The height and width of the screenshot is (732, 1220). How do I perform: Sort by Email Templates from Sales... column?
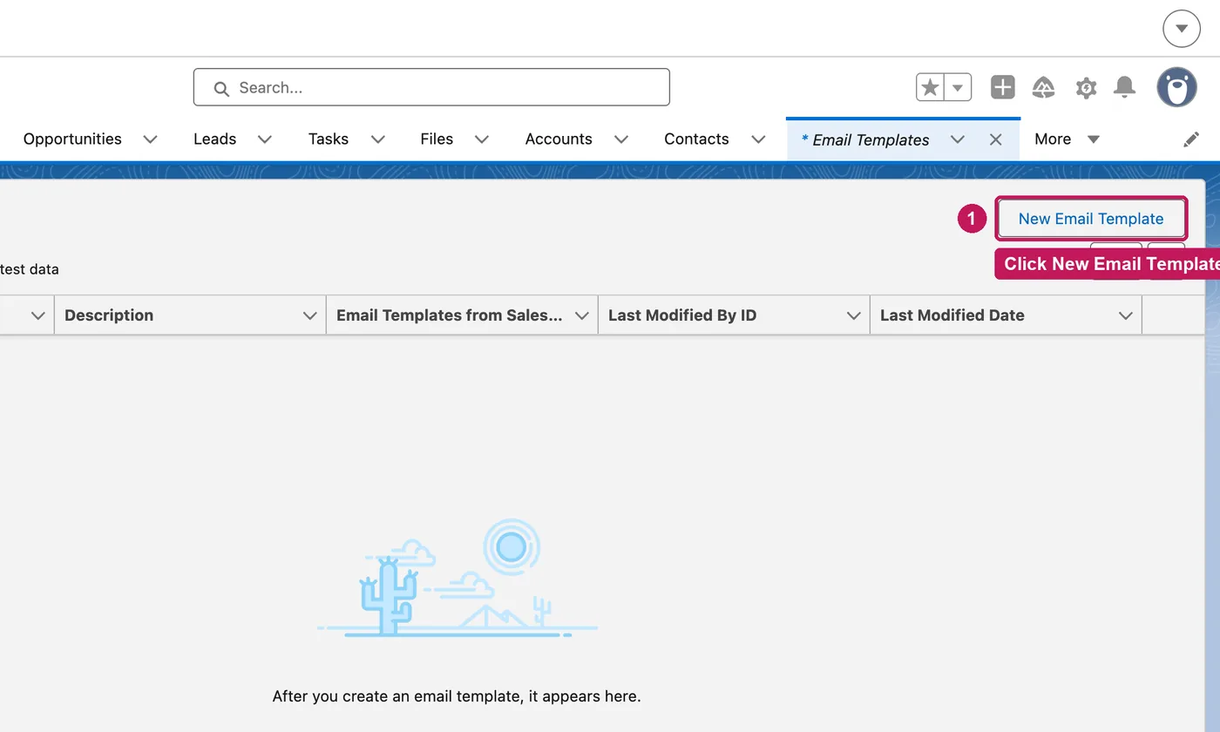point(449,315)
